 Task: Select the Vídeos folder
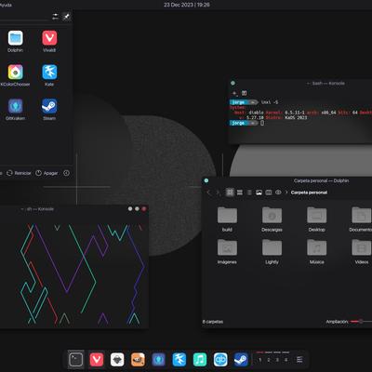click(362, 252)
